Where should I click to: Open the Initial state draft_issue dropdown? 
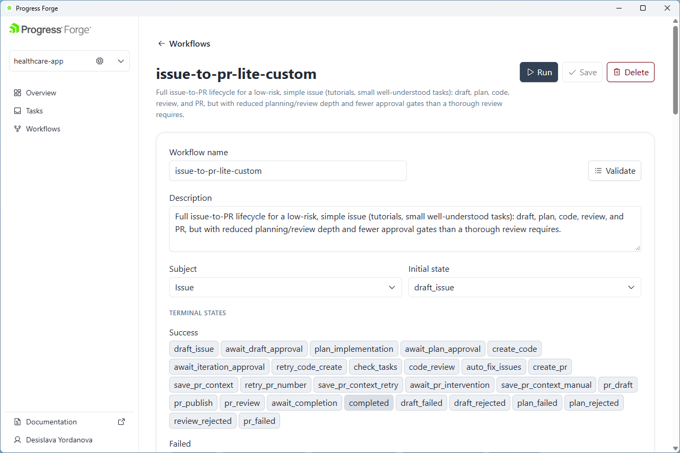525,287
